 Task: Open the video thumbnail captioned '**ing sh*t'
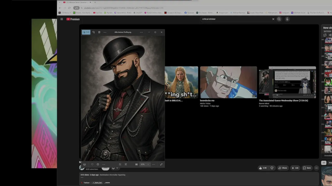181,82
